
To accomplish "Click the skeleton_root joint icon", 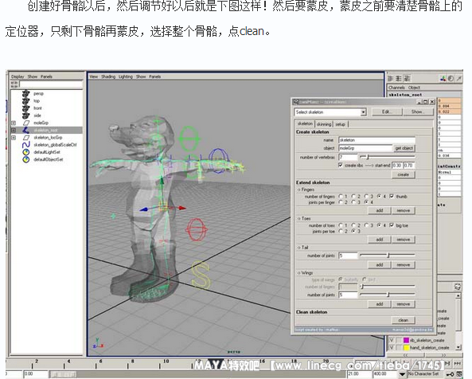I will (26, 130).
